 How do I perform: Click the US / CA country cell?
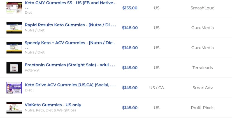click(x=157, y=88)
